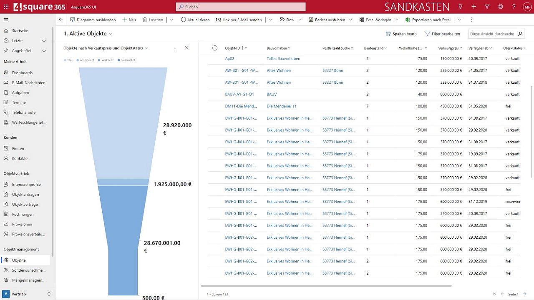This screenshot has height=300, width=534.
Task: Switch area with Vertrieb selector
Action: pyautogui.click(x=27, y=294)
